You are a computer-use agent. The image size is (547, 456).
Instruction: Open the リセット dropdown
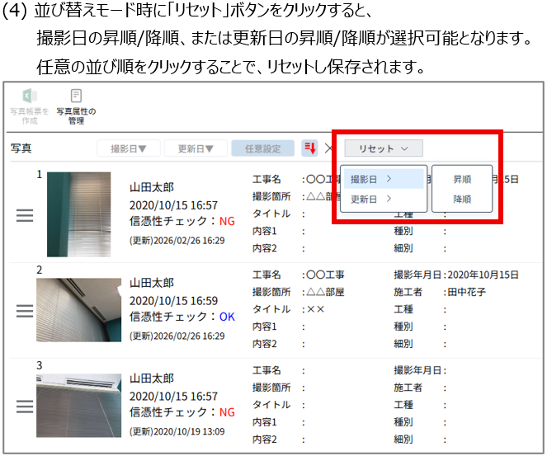[384, 148]
